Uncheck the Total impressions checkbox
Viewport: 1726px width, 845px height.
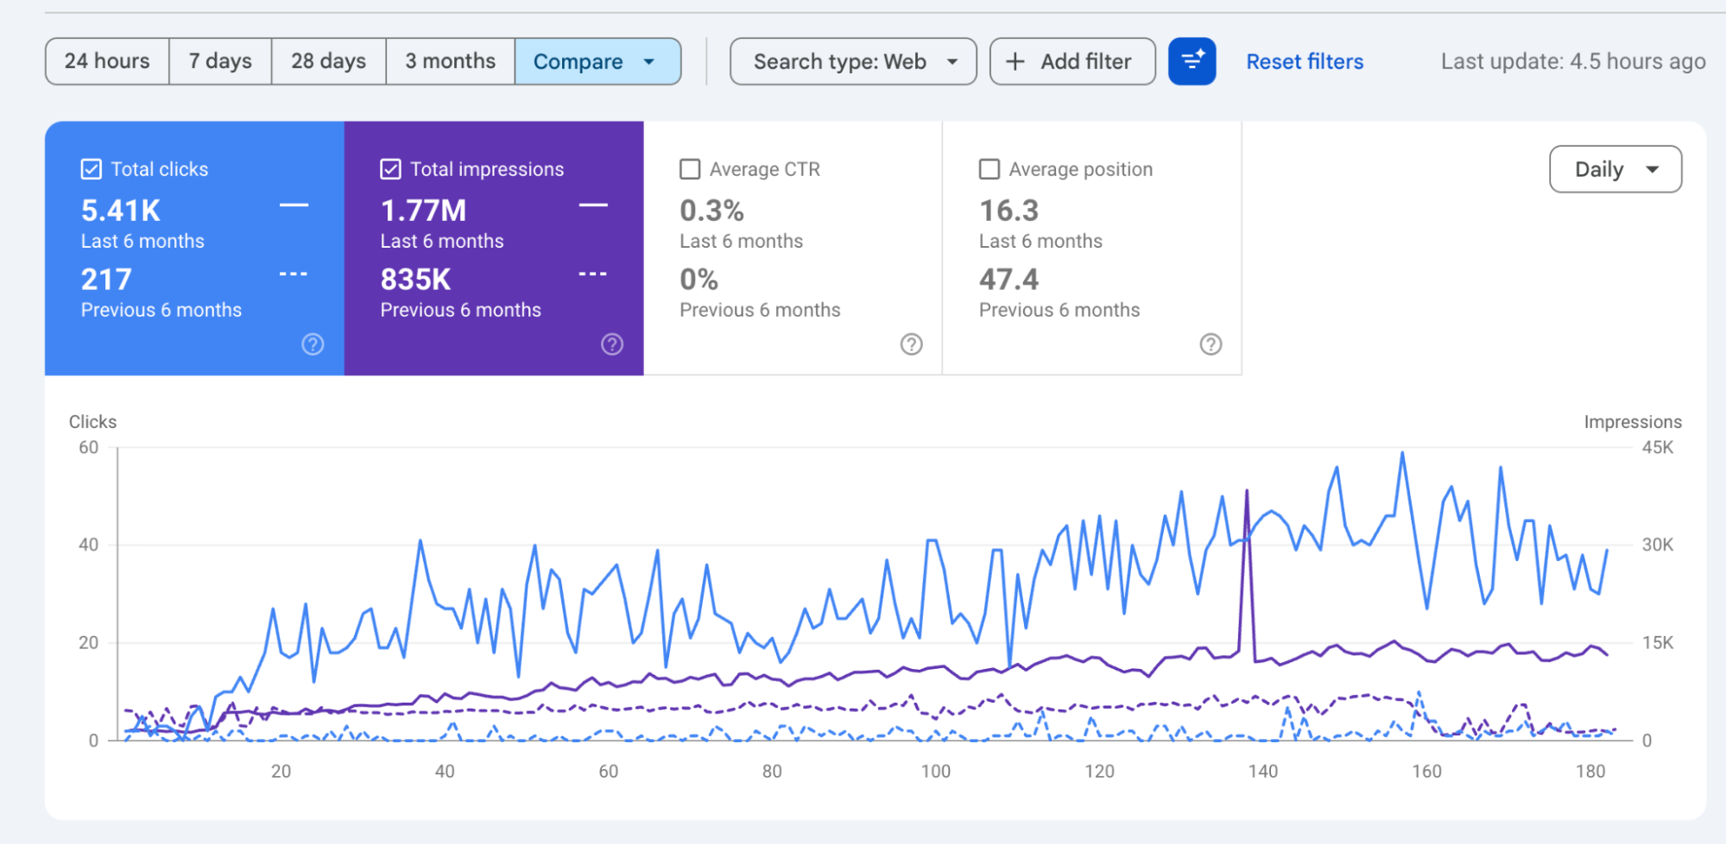pos(390,169)
